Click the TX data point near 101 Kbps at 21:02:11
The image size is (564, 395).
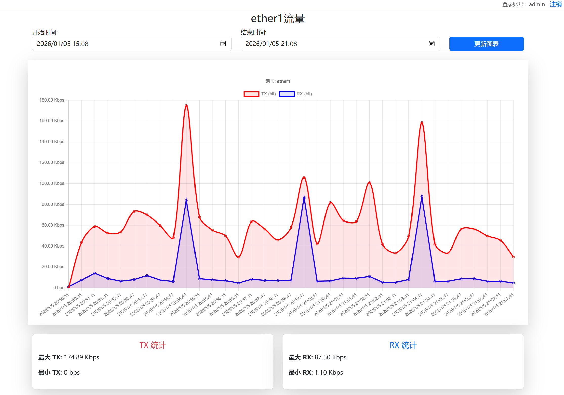tap(369, 183)
